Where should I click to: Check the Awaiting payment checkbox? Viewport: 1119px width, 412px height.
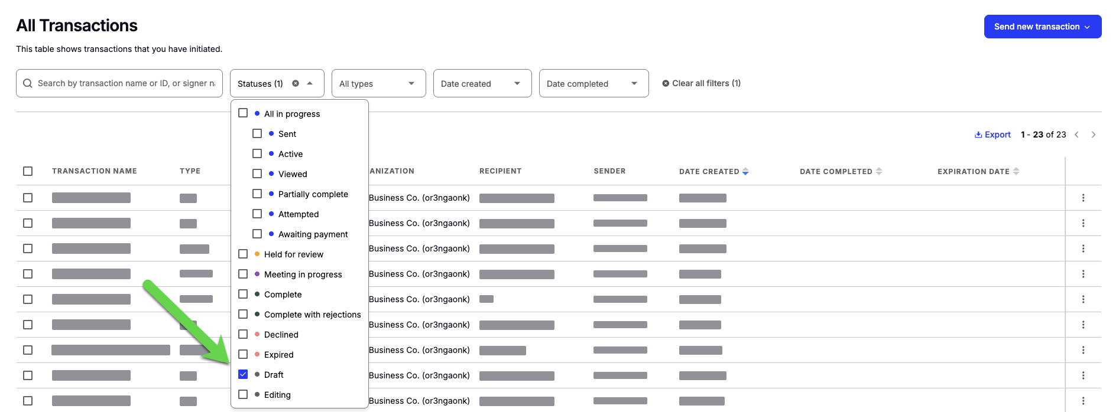pos(257,234)
